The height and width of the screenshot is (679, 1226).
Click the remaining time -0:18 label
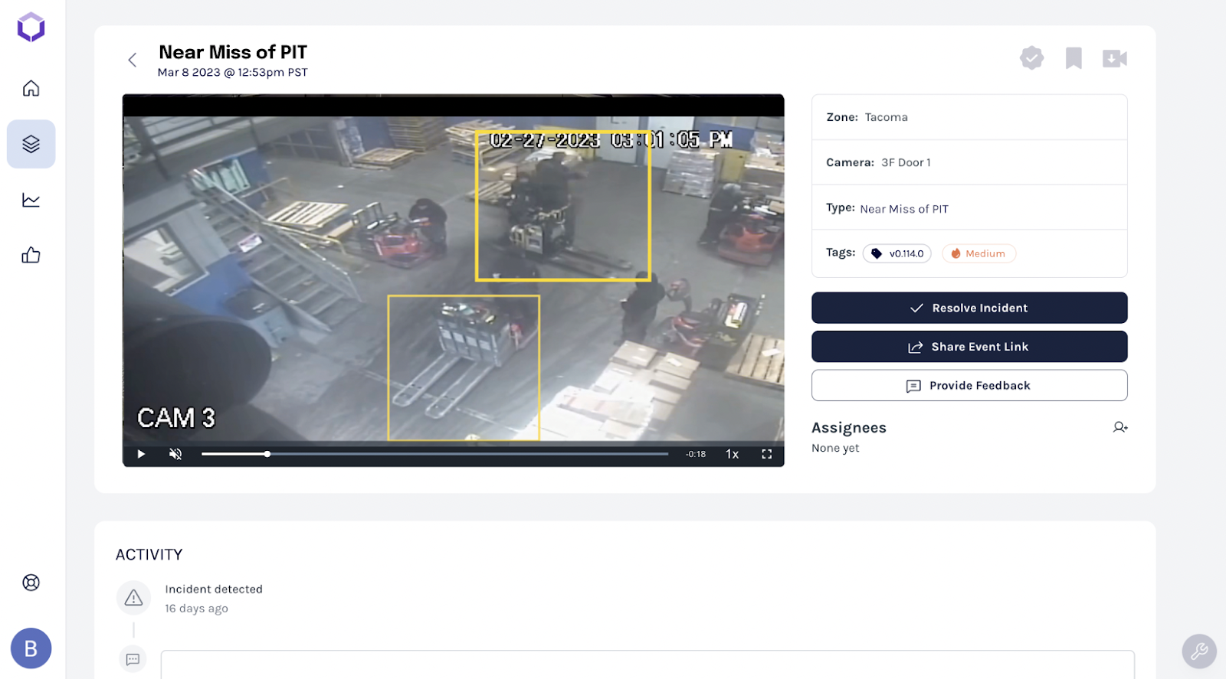(x=696, y=454)
